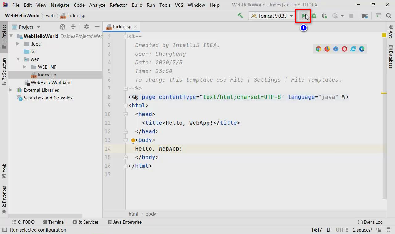This screenshot has height=234, width=395.
Task: Switch to the Terminal tab at bottom
Action: (x=53, y=222)
